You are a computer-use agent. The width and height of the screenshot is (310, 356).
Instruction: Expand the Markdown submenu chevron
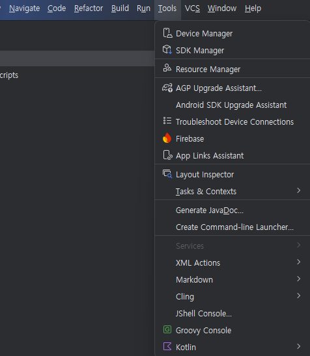299,279
